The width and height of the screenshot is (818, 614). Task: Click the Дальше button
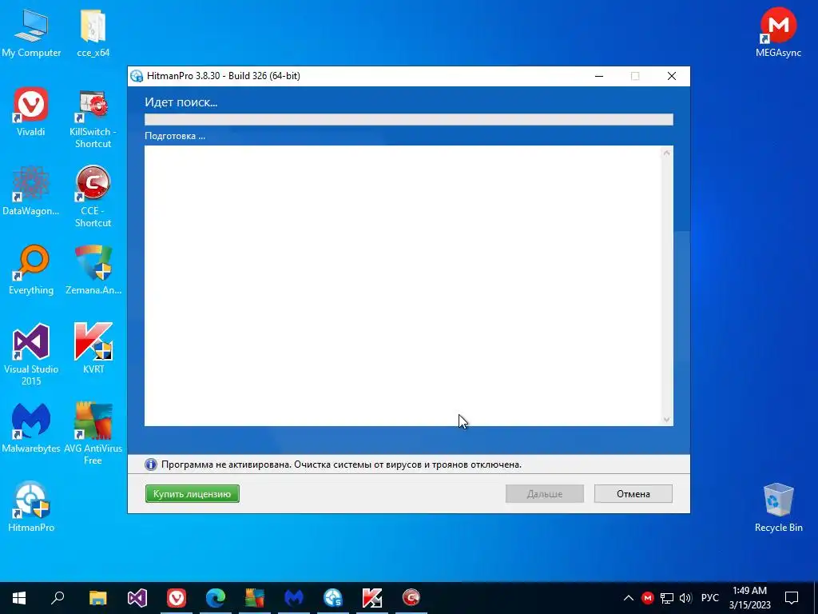pyautogui.click(x=545, y=494)
